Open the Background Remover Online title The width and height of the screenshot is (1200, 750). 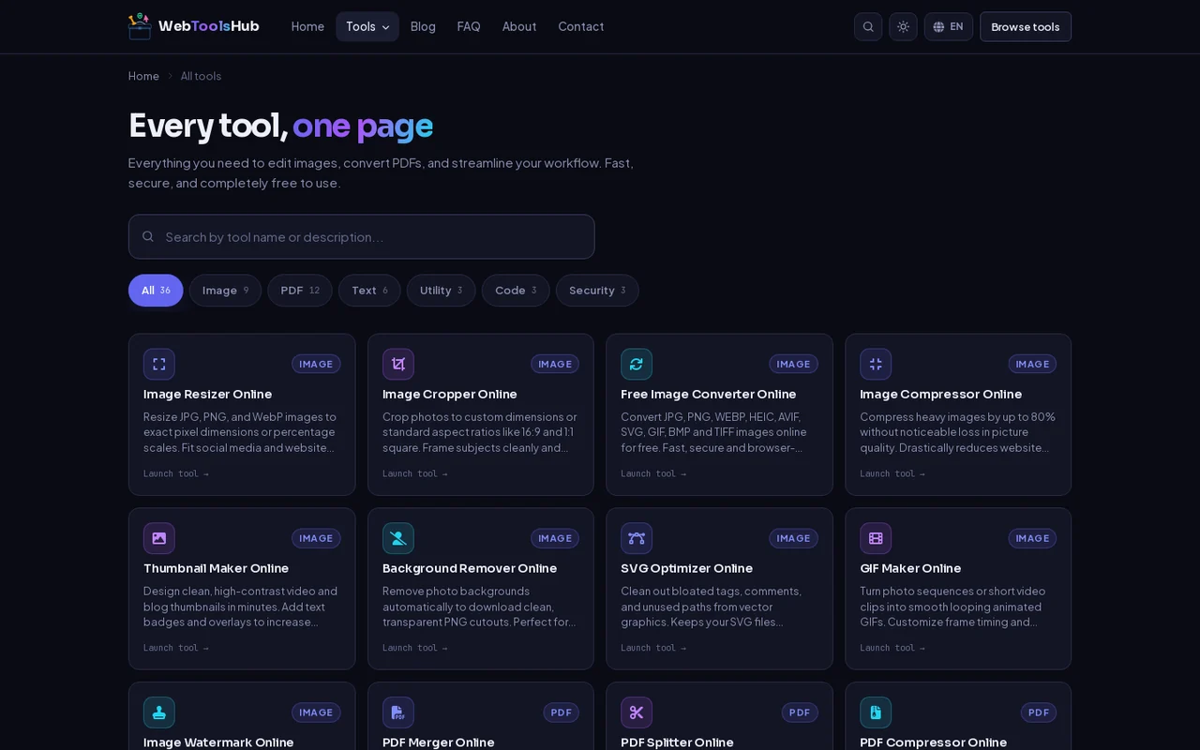[x=470, y=568]
